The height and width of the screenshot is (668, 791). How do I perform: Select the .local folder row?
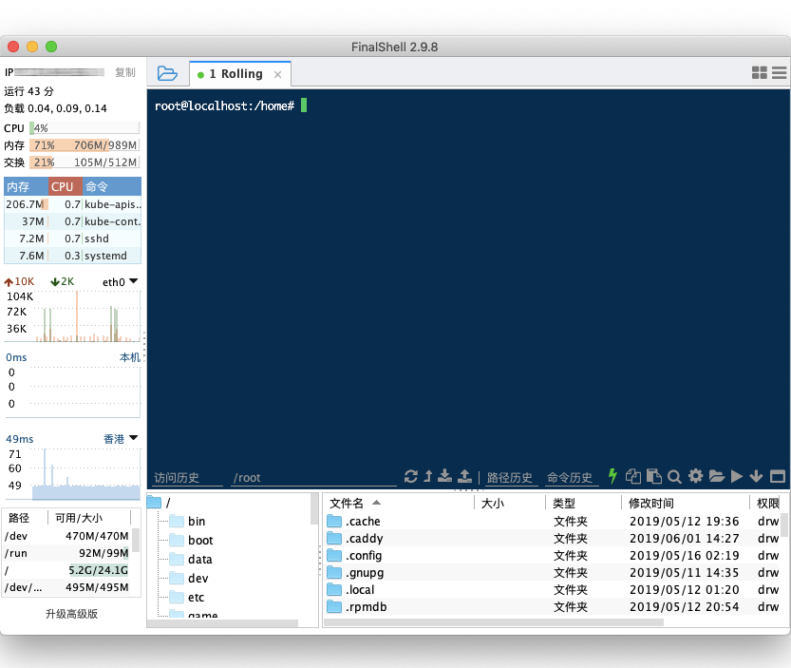click(553, 590)
